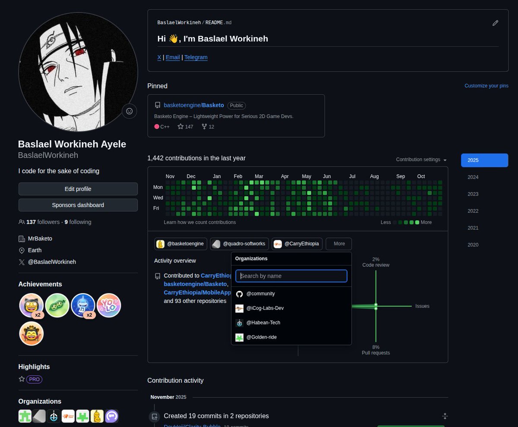
Task: Click the repository icon beside basketoengine/Basketo
Action: tap(158, 105)
